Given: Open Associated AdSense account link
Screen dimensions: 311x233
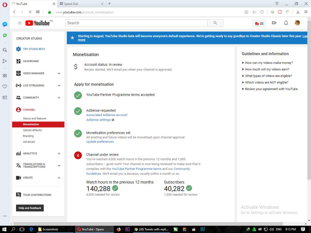Looking at the screenshot, I should (107, 115).
